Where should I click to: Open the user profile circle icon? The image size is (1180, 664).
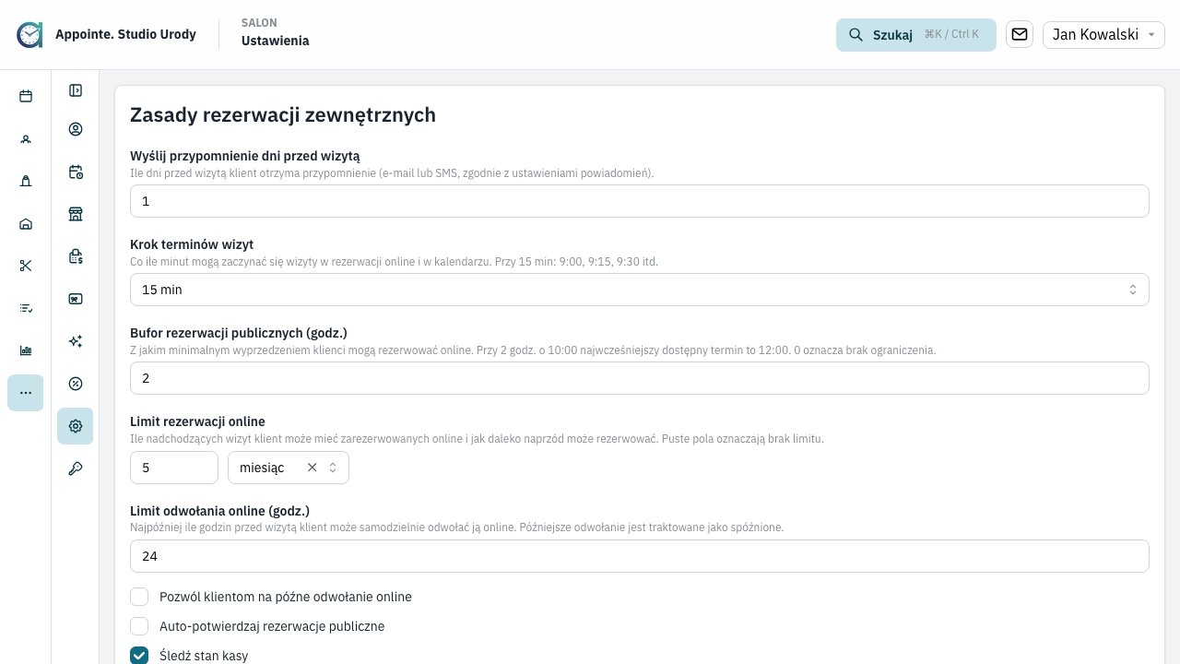pyautogui.click(x=76, y=129)
